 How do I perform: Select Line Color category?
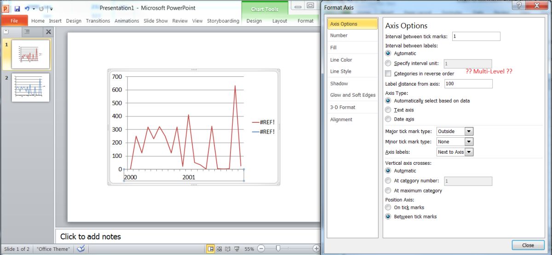point(352,60)
